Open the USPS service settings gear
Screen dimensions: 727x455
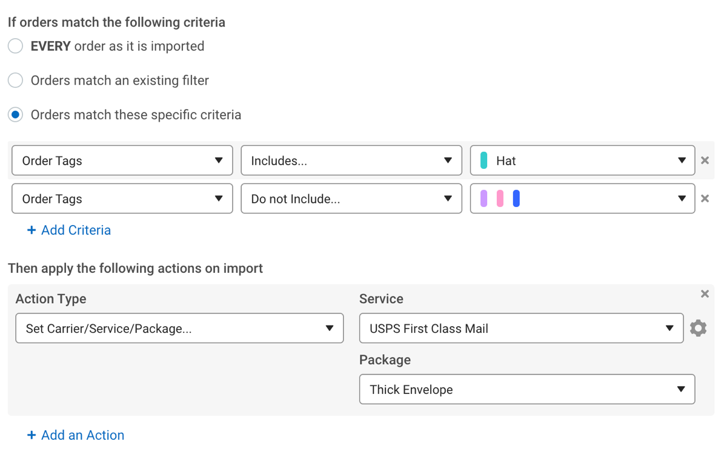pyautogui.click(x=698, y=328)
